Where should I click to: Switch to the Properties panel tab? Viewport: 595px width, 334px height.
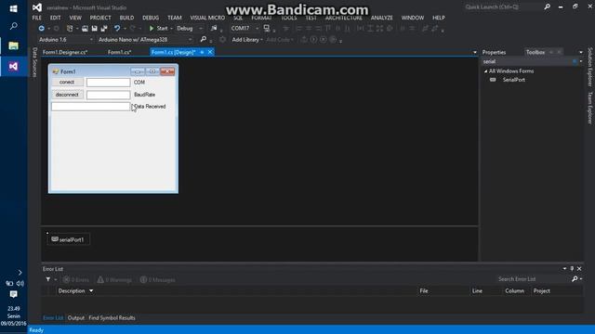494,52
